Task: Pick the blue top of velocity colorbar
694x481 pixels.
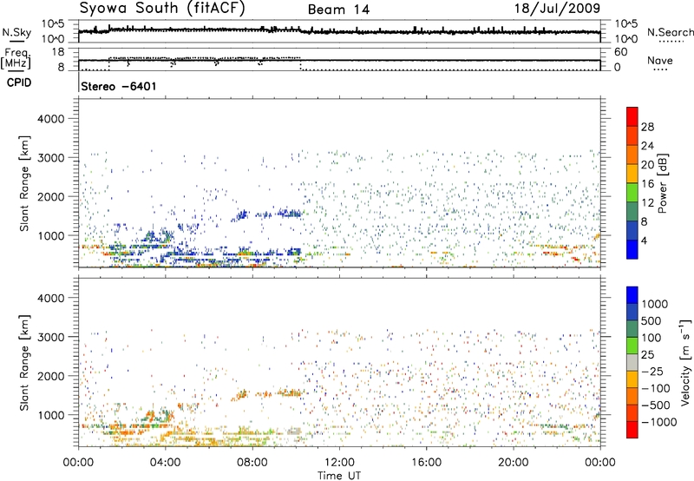Action: [632, 295]
